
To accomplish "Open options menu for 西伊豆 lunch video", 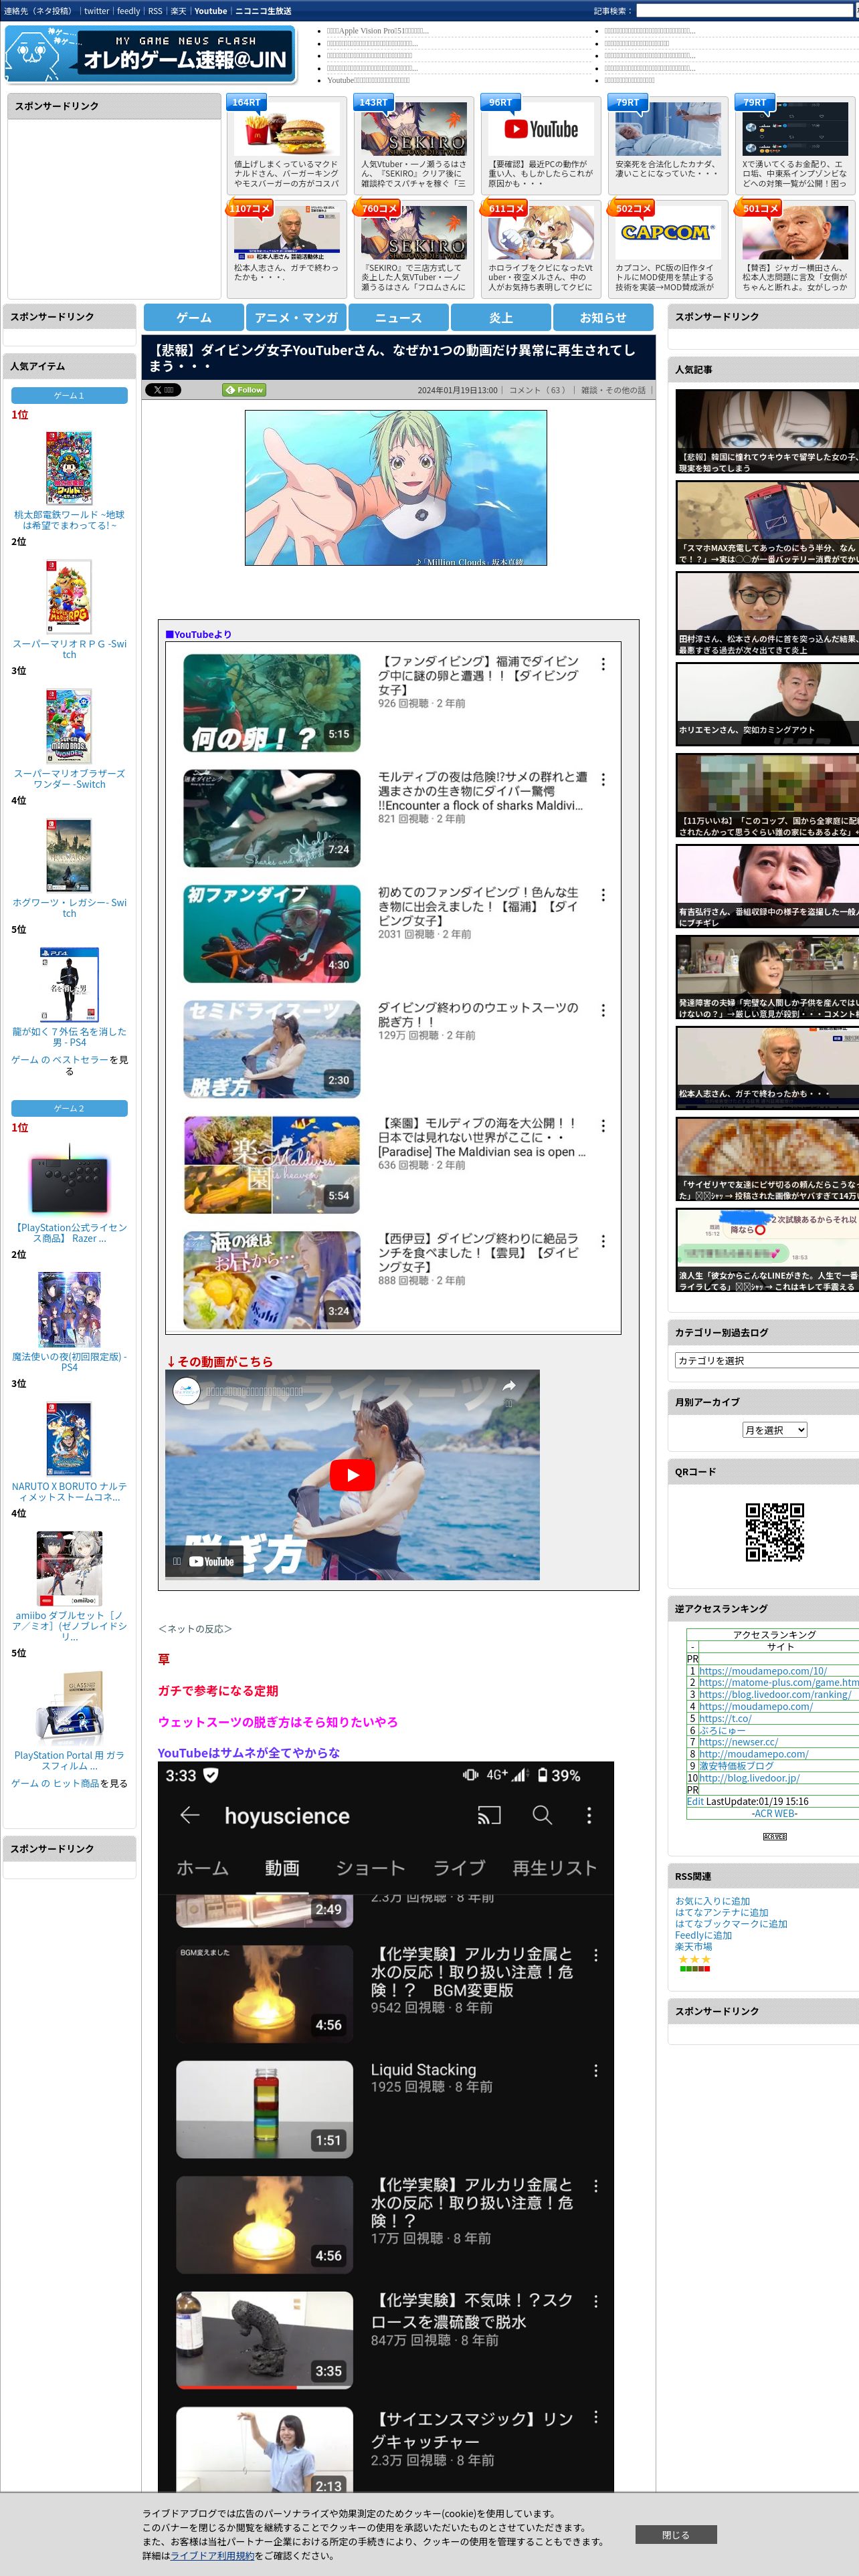I will click(603, 1241).
